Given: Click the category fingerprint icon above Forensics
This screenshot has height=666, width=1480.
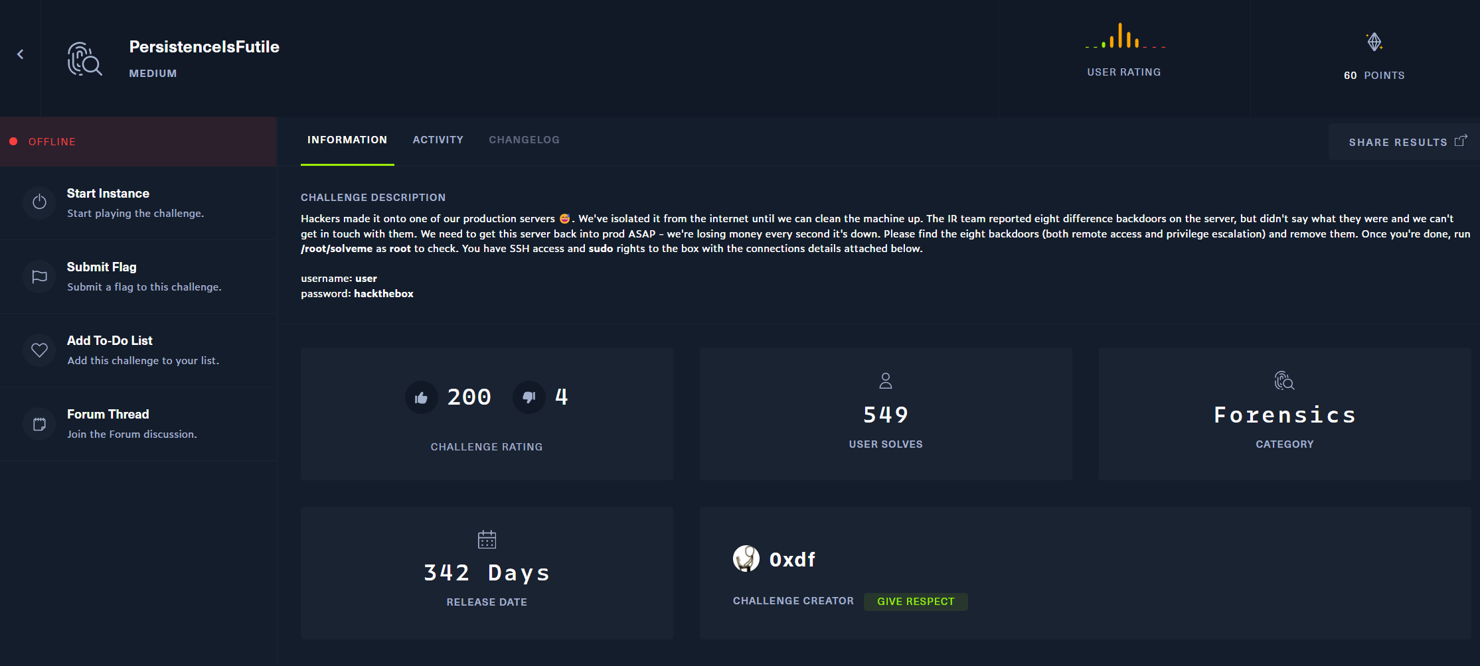Looking at the screenshot, I should point(1284,381).
